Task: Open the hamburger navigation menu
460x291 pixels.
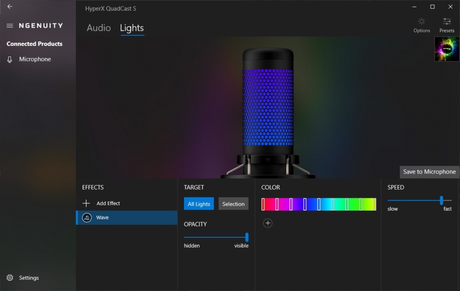Action: (x=10, y=26)
